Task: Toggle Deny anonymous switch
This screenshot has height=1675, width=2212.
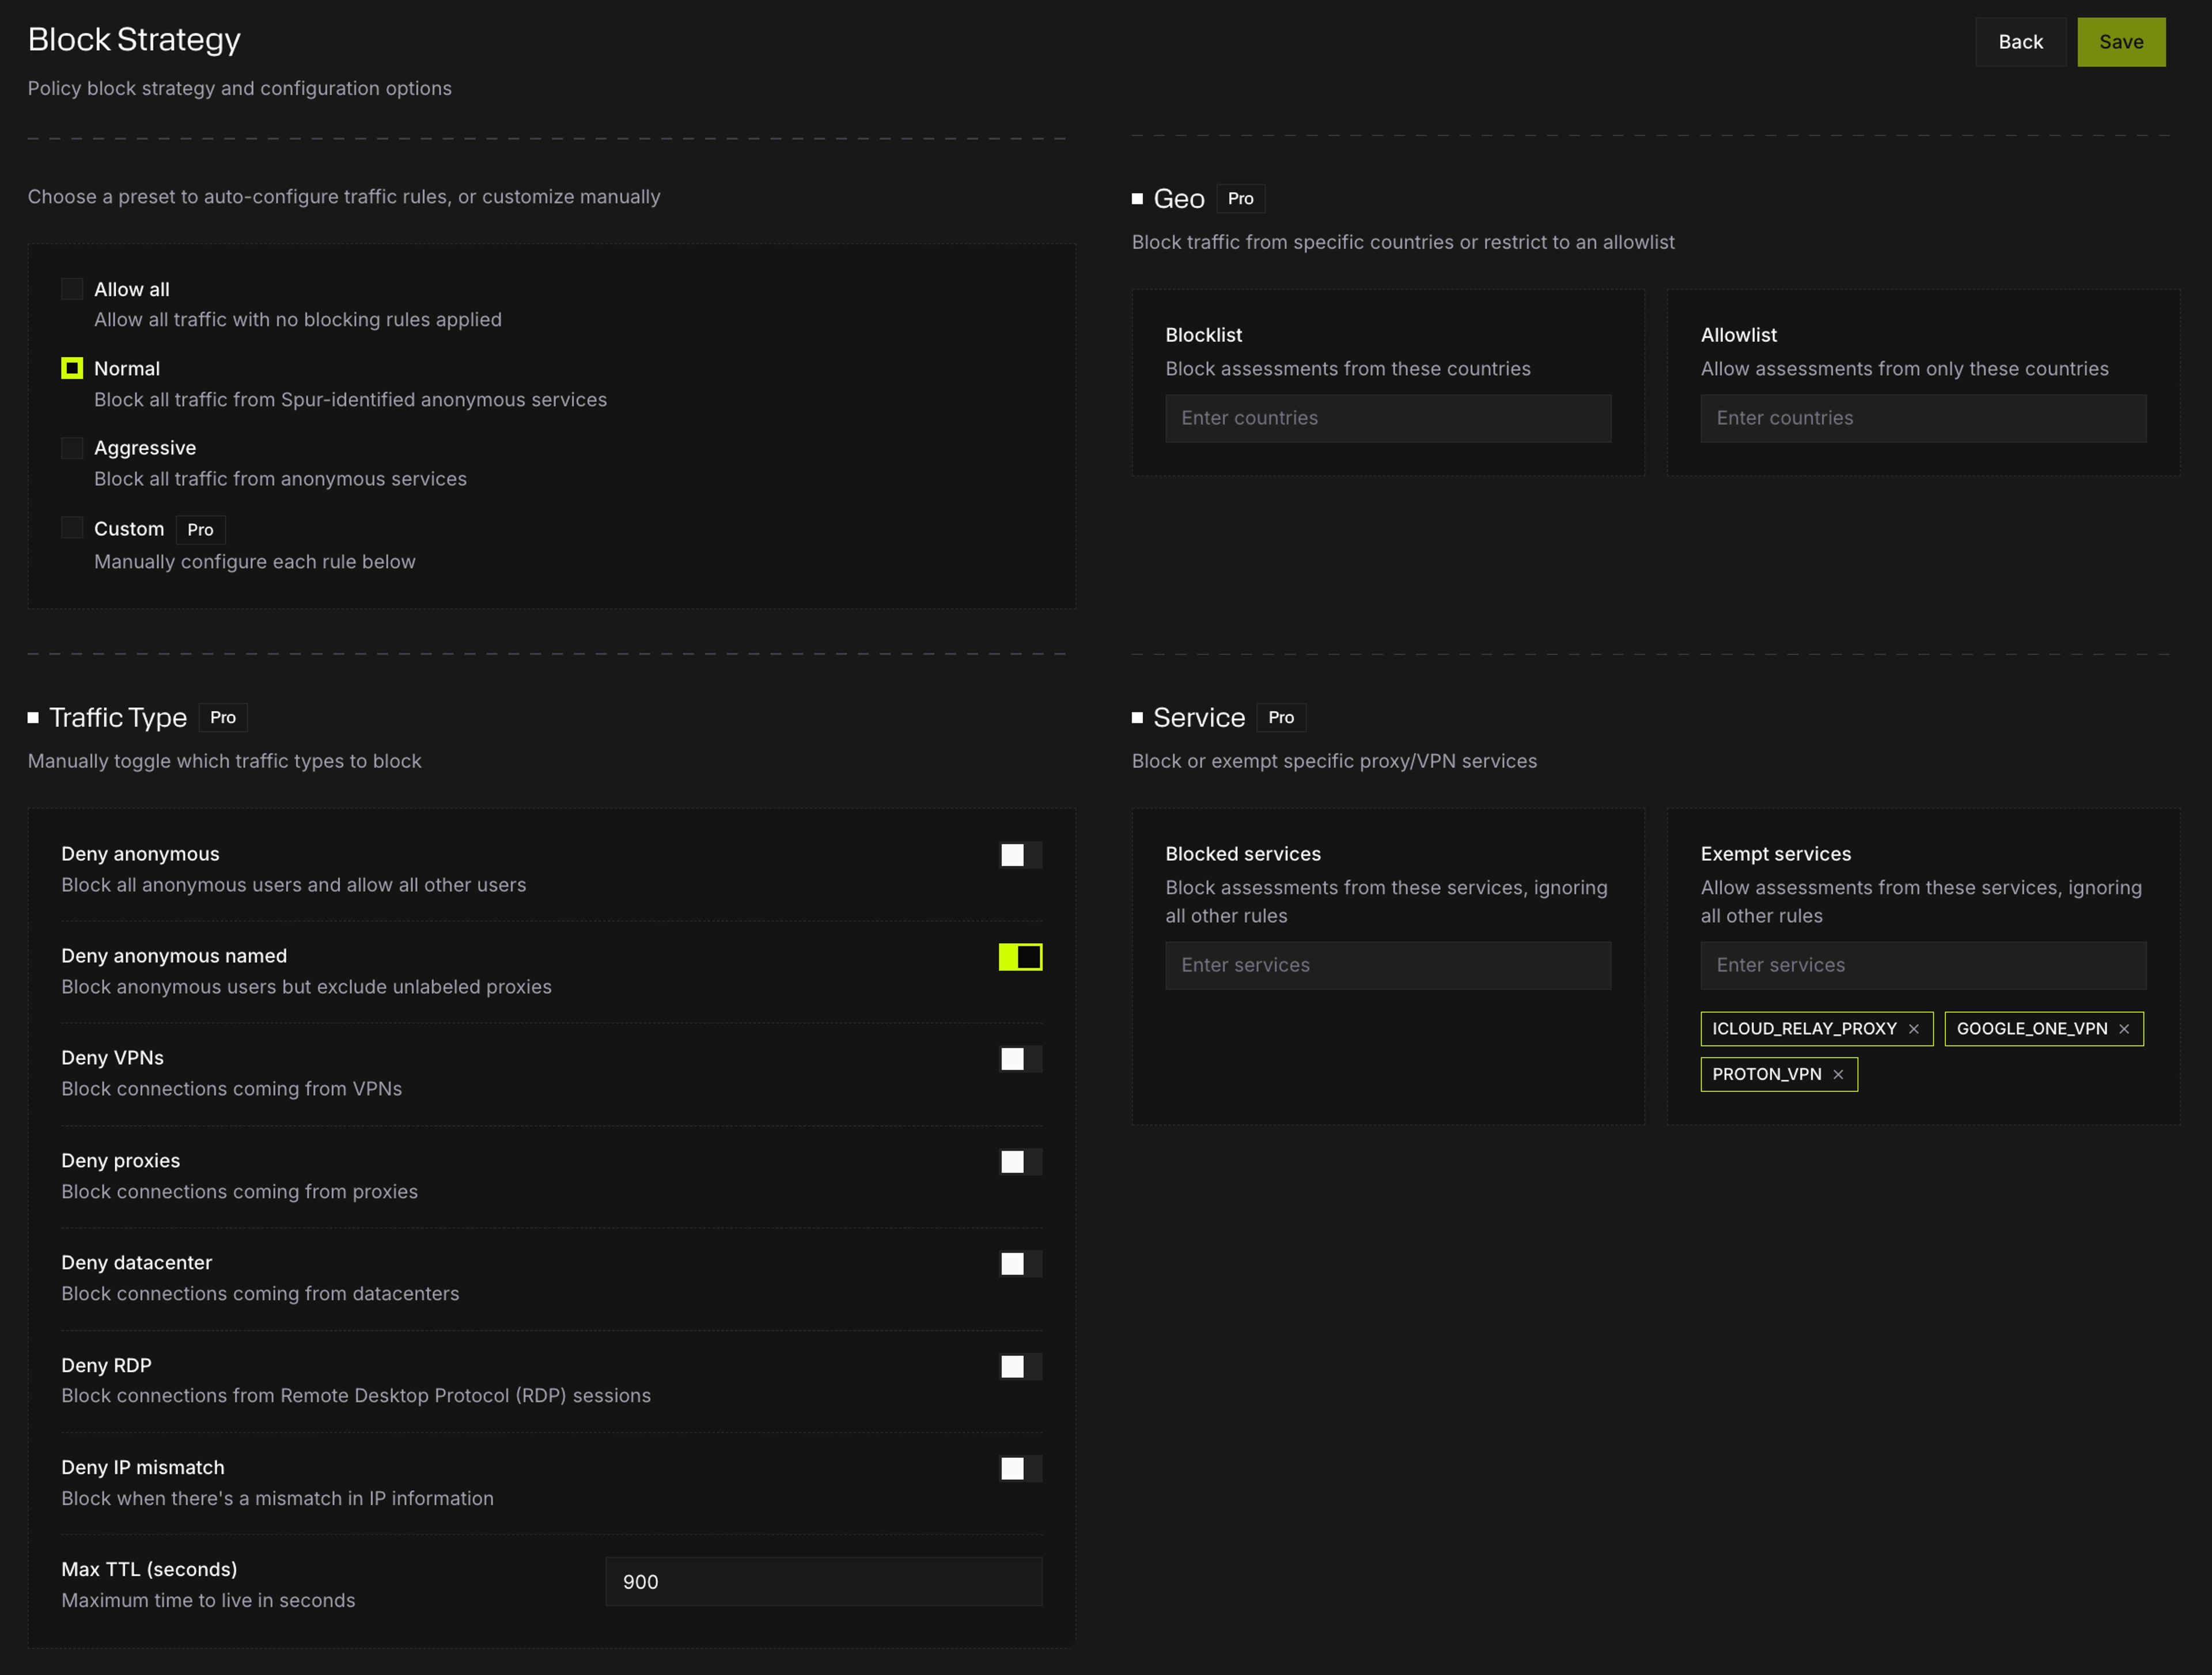Action: pyautogui.click(x=1020, y=855)
